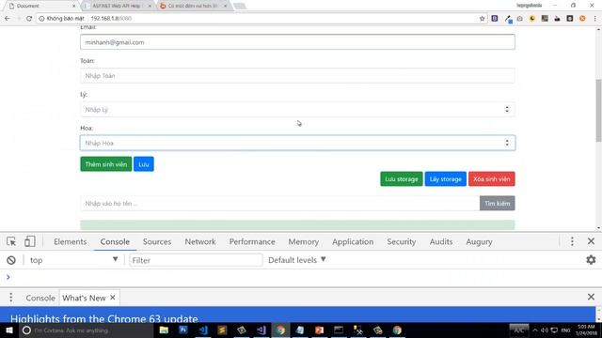Show hidden system tray icons
602x338 pixels.
tap(535, 330)
